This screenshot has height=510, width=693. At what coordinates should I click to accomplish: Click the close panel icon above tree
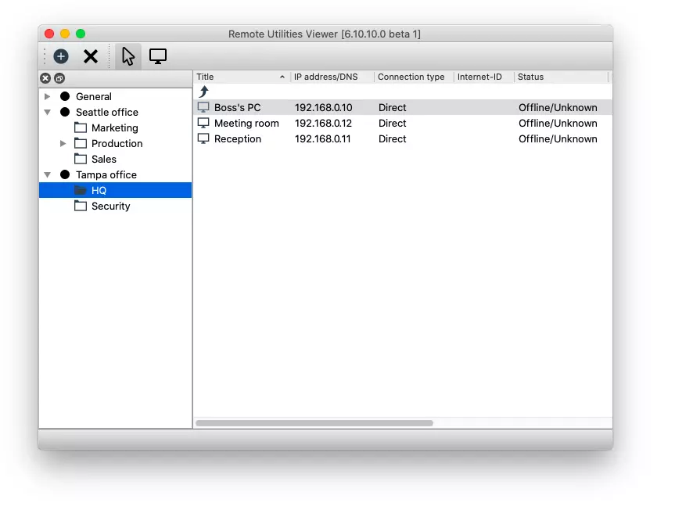tap(45, 78)
